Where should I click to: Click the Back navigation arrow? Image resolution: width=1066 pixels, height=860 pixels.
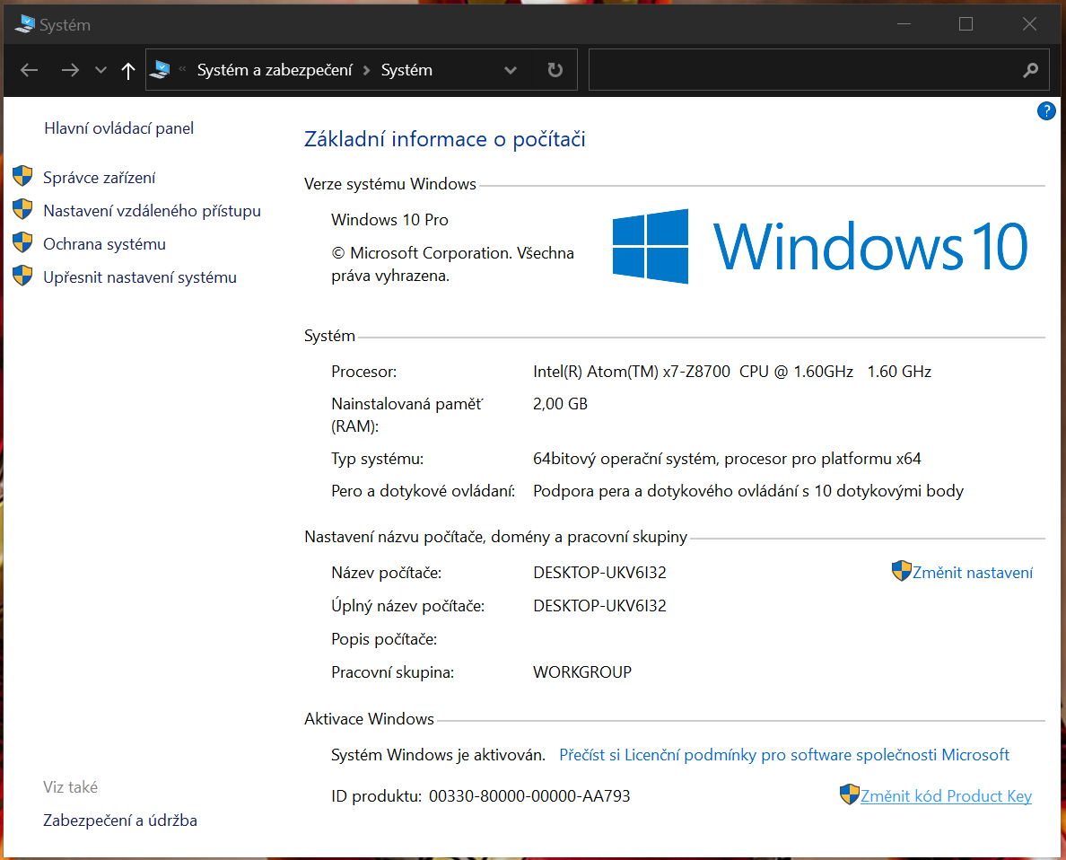[30, 70]
